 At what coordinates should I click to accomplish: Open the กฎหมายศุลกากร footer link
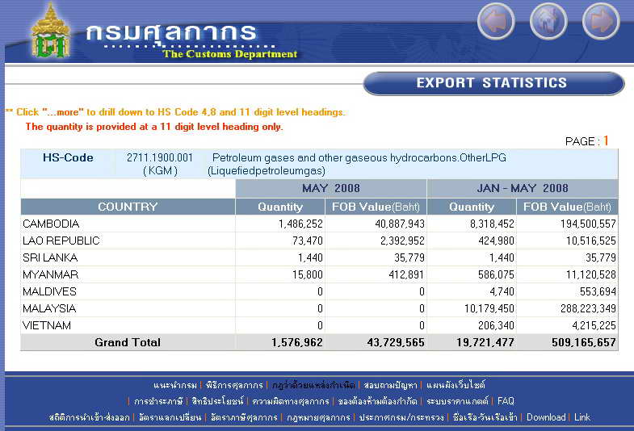pos(320,417)
